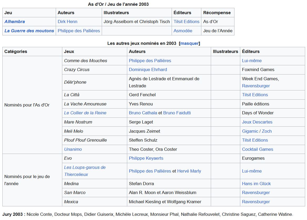Click the Catégories column header
Viewport: 307px width, 220px height.
pos(32,52)
